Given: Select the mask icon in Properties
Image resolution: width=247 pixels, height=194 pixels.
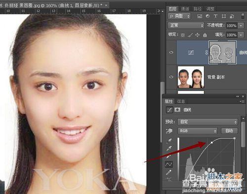Looking at the screenshot, I should click(177, 110).
